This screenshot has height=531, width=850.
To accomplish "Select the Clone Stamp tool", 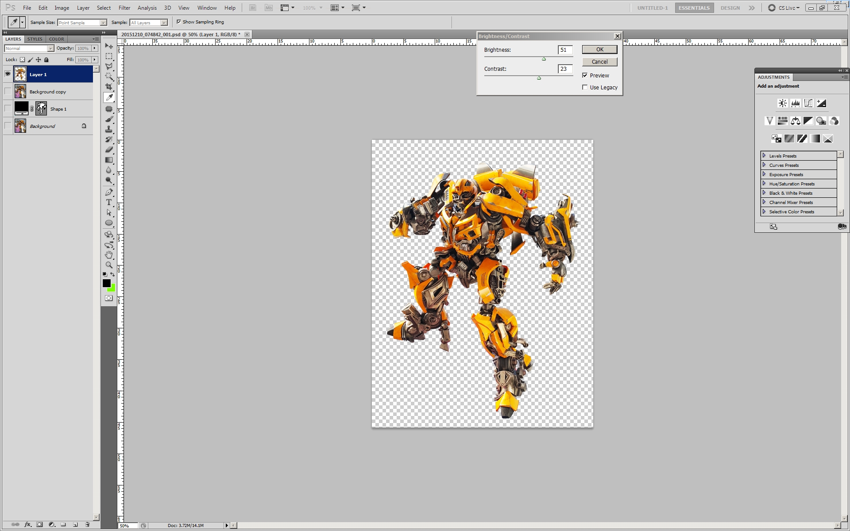I will pyautogui.click(x=109, y=129).
